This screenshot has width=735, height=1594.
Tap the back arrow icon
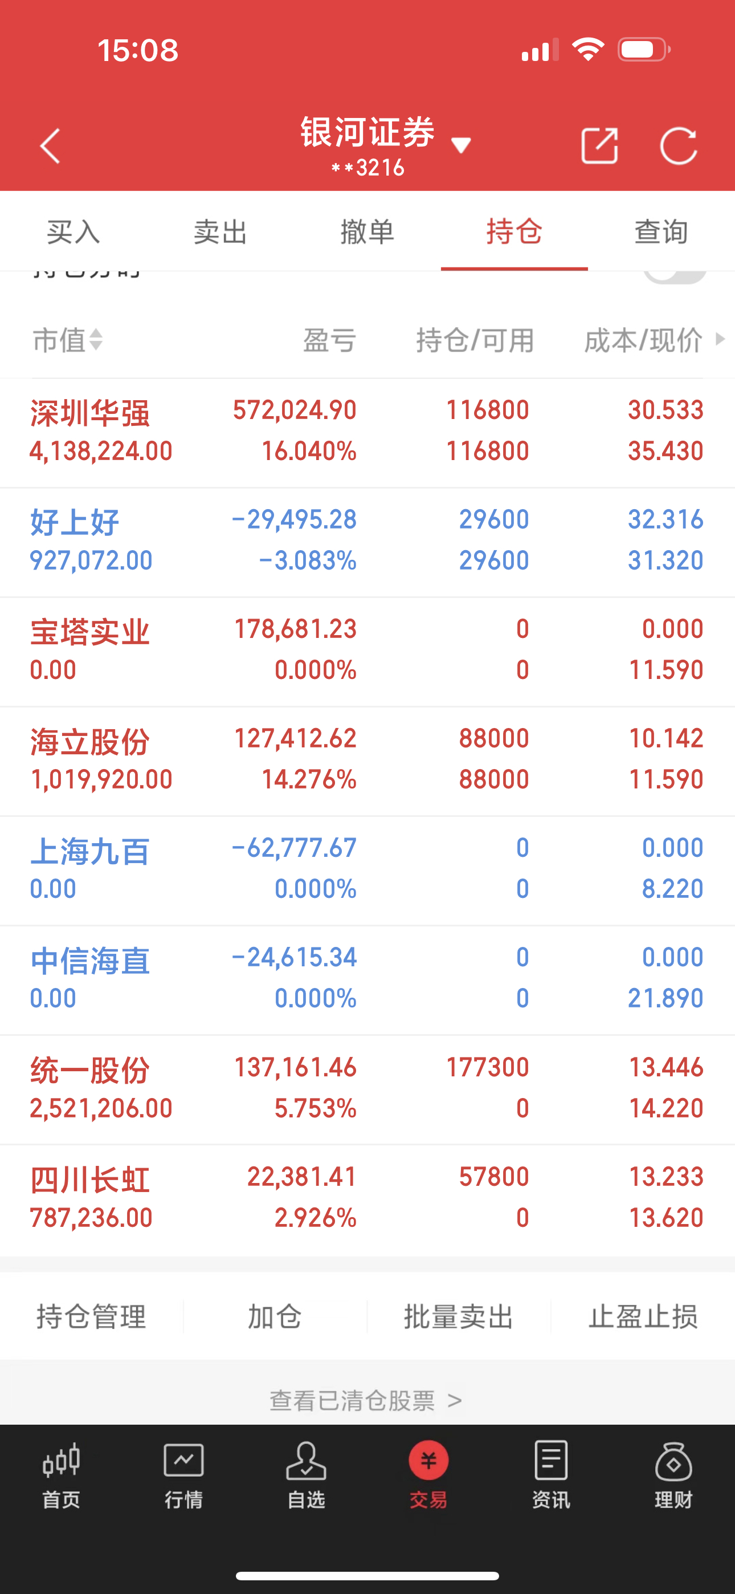click(50, 146)
